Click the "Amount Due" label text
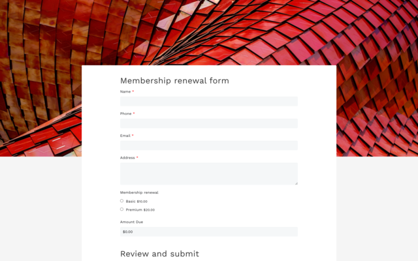Image resolution: width=418 pixels, height=261 pixels. 131,222
